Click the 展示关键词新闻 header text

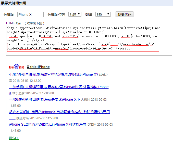coord(14,3)
